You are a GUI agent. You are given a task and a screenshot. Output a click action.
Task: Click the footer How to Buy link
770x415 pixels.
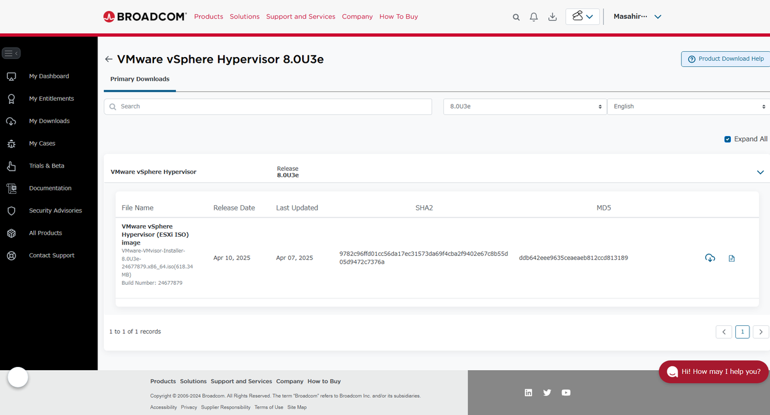click(x=324, y=382)
